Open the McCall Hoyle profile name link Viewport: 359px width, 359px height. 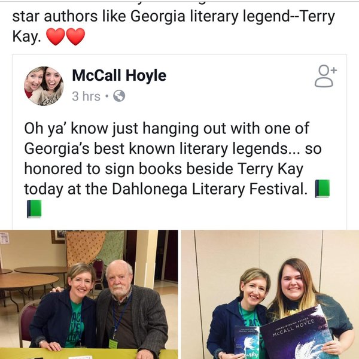[x=119, y=75]
